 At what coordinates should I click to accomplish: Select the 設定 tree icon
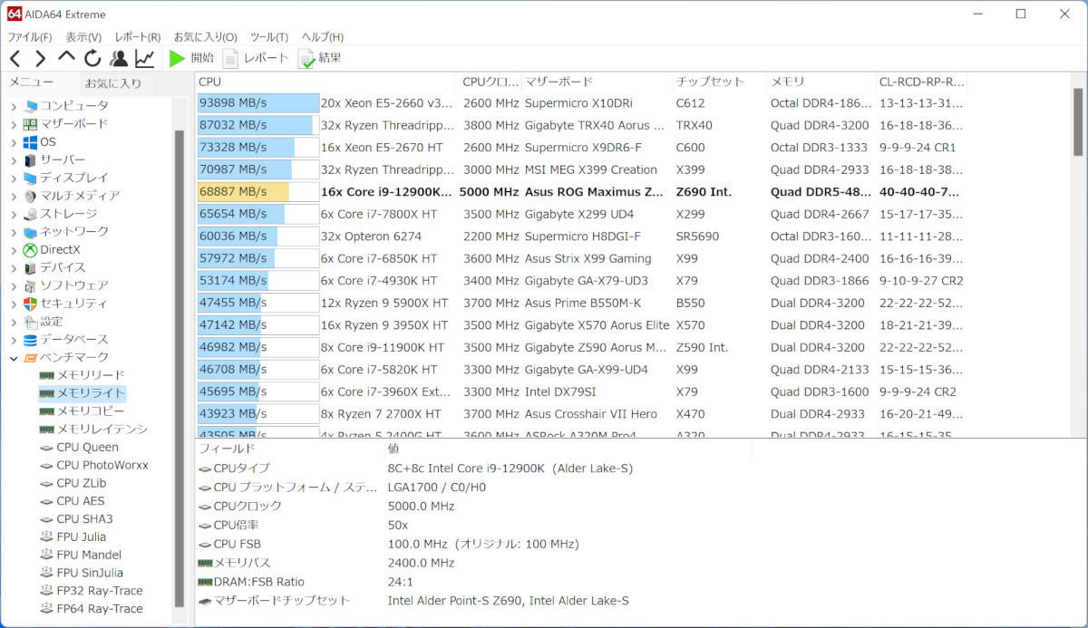point(30,322)
